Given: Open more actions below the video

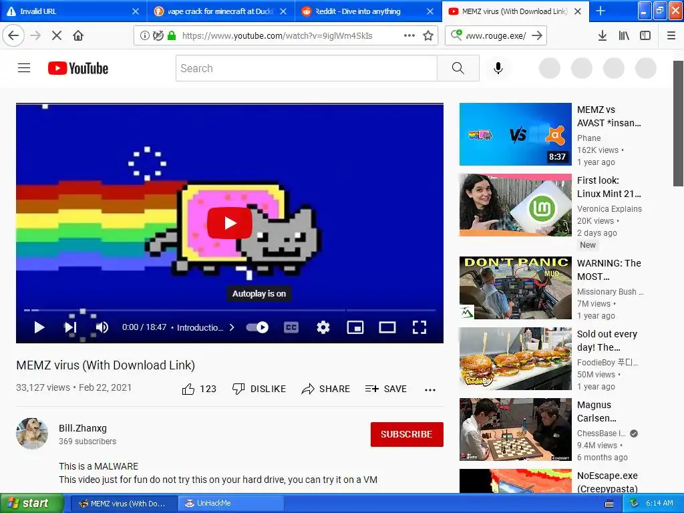Looking at the screenshot, I should (x=430, y=389).
